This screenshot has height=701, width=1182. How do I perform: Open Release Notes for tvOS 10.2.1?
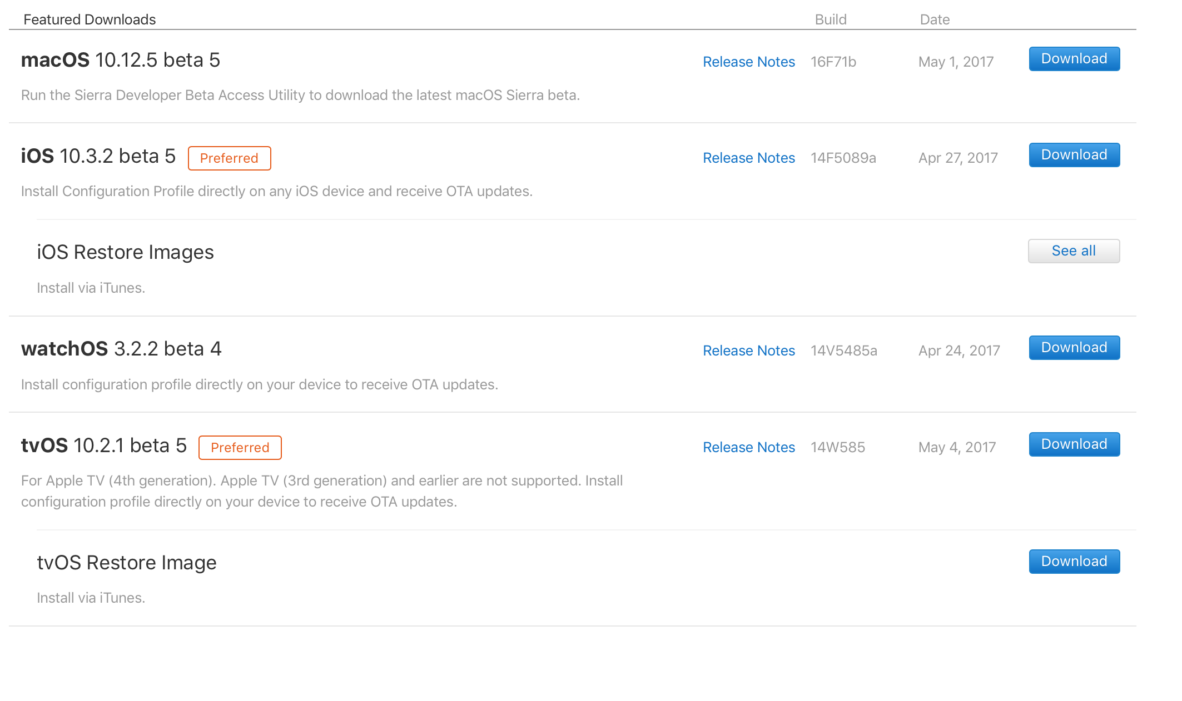point(749,447)
